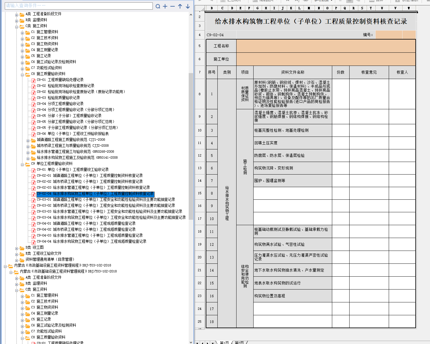Click B类 监理资料 folder icon at top
This screenshot has width=430, height=344.
point(22,20)
